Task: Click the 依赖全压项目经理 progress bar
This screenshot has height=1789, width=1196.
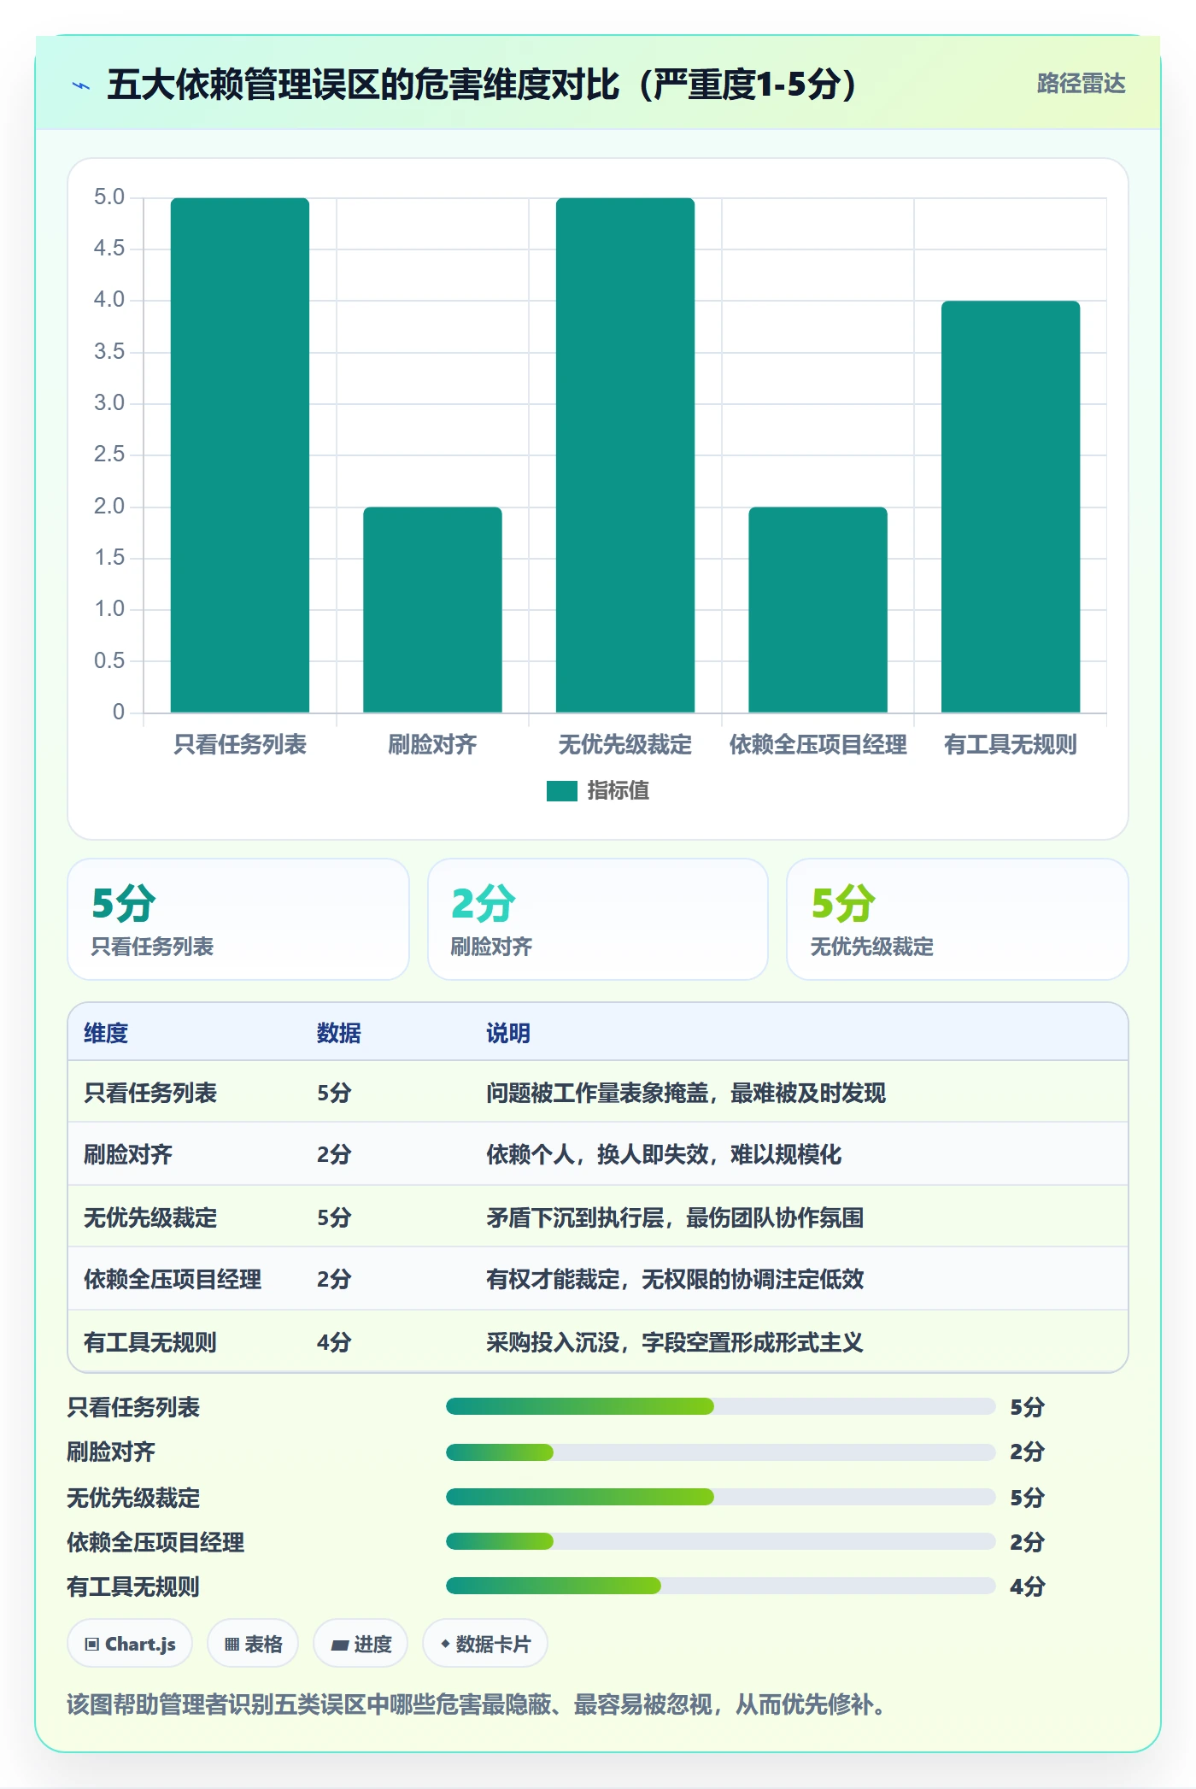Action: [720, 1541]
